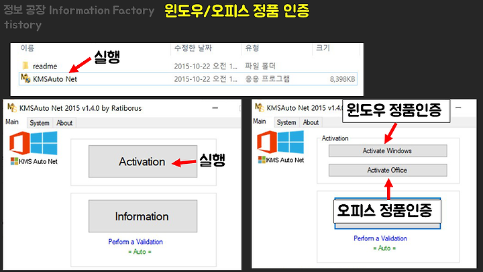Click the 8,398KB size value

343,79
